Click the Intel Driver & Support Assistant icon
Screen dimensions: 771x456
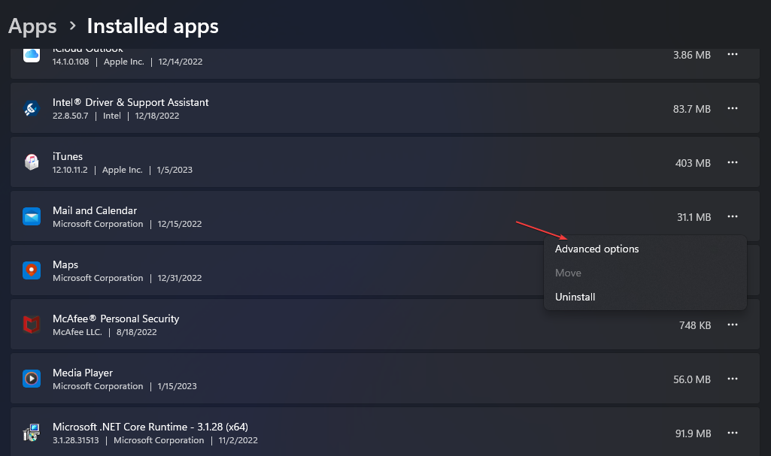tap(32, 109)
